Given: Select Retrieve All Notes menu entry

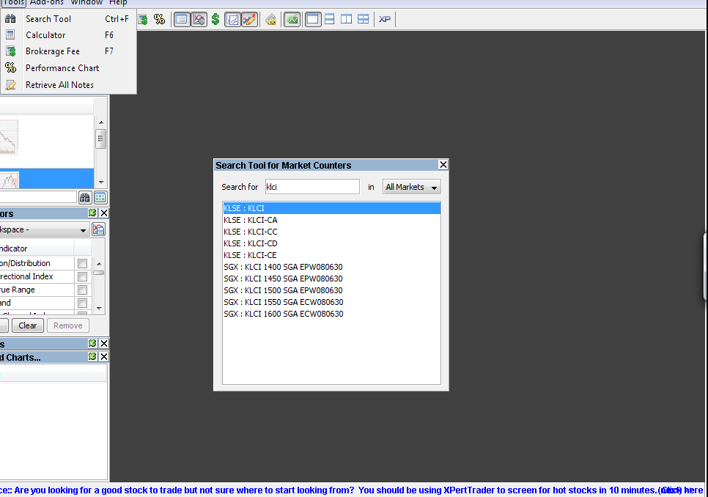Looking at the screenshot, I should (59, 85).
